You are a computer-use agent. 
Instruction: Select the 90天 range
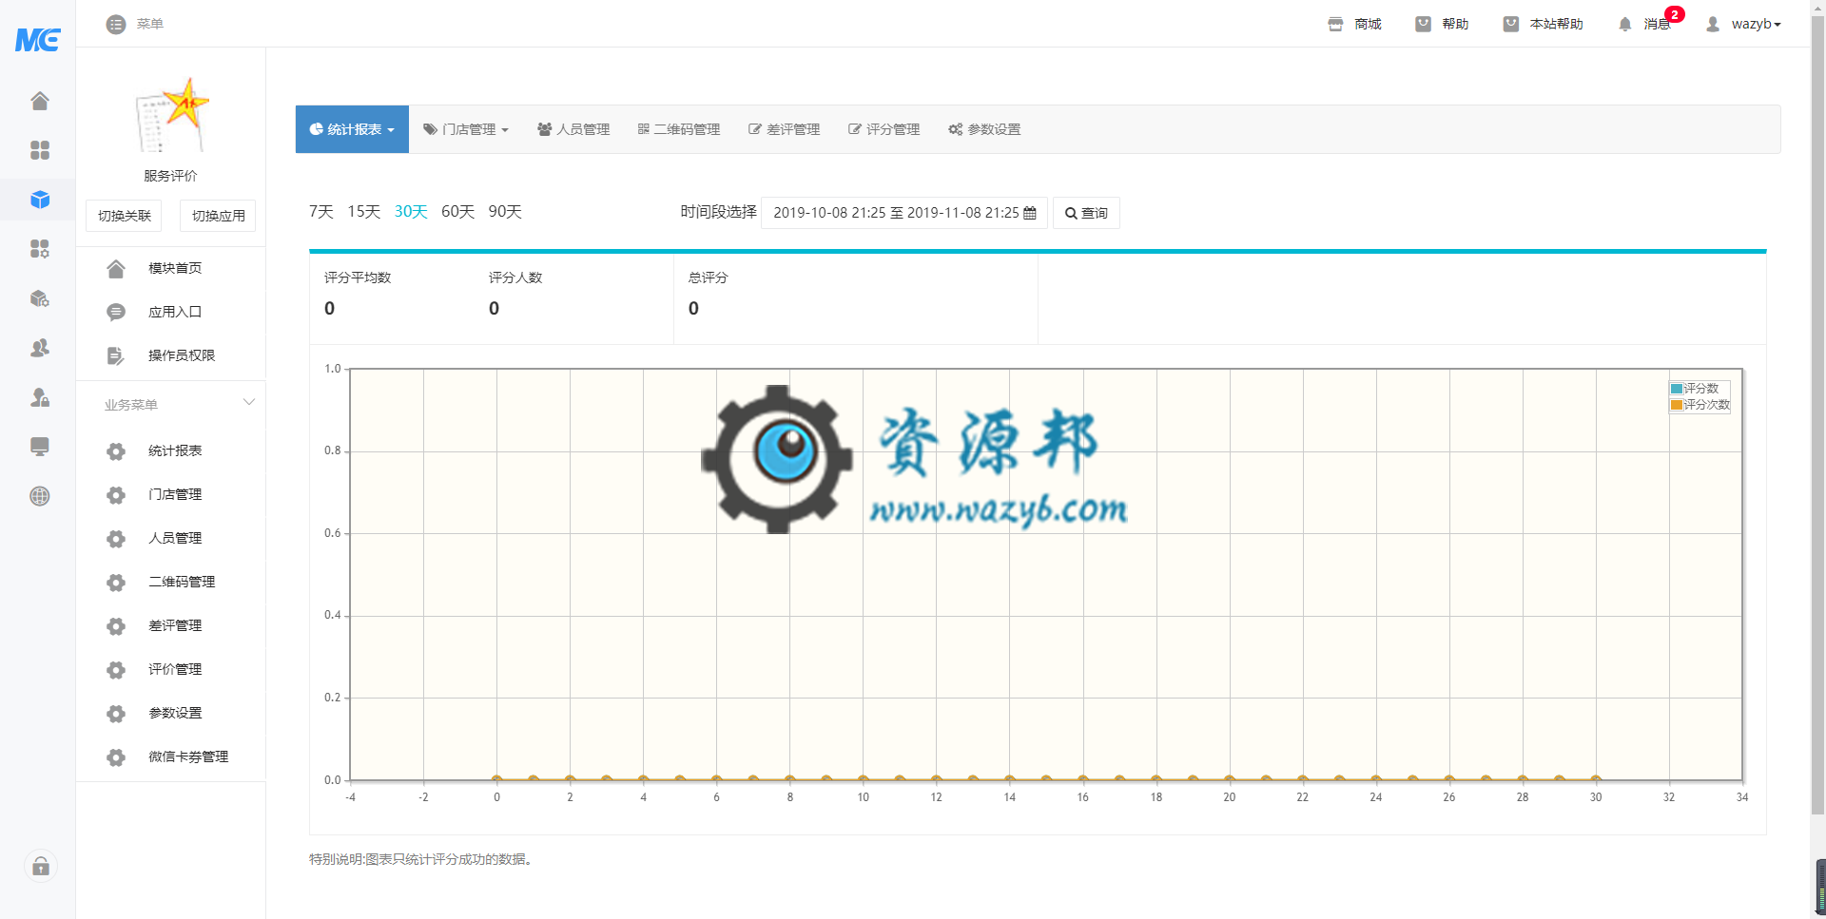click(505, 211)
